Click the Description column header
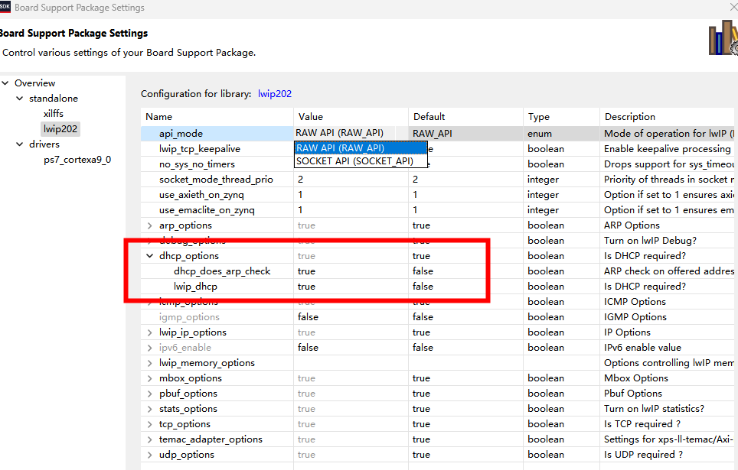This screenshot has width=738, height=470. [667, 117]
